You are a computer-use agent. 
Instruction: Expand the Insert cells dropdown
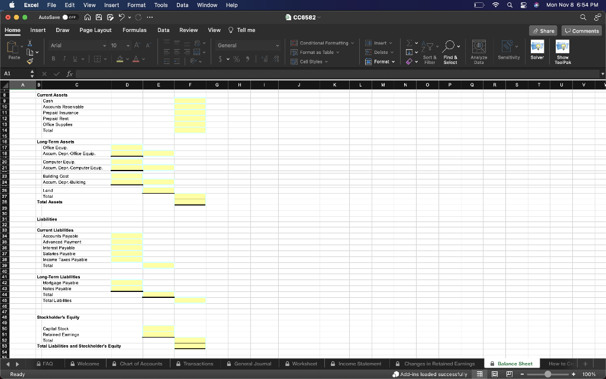point(391,43)
